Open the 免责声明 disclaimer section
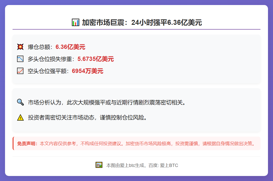 click(136, 143)
